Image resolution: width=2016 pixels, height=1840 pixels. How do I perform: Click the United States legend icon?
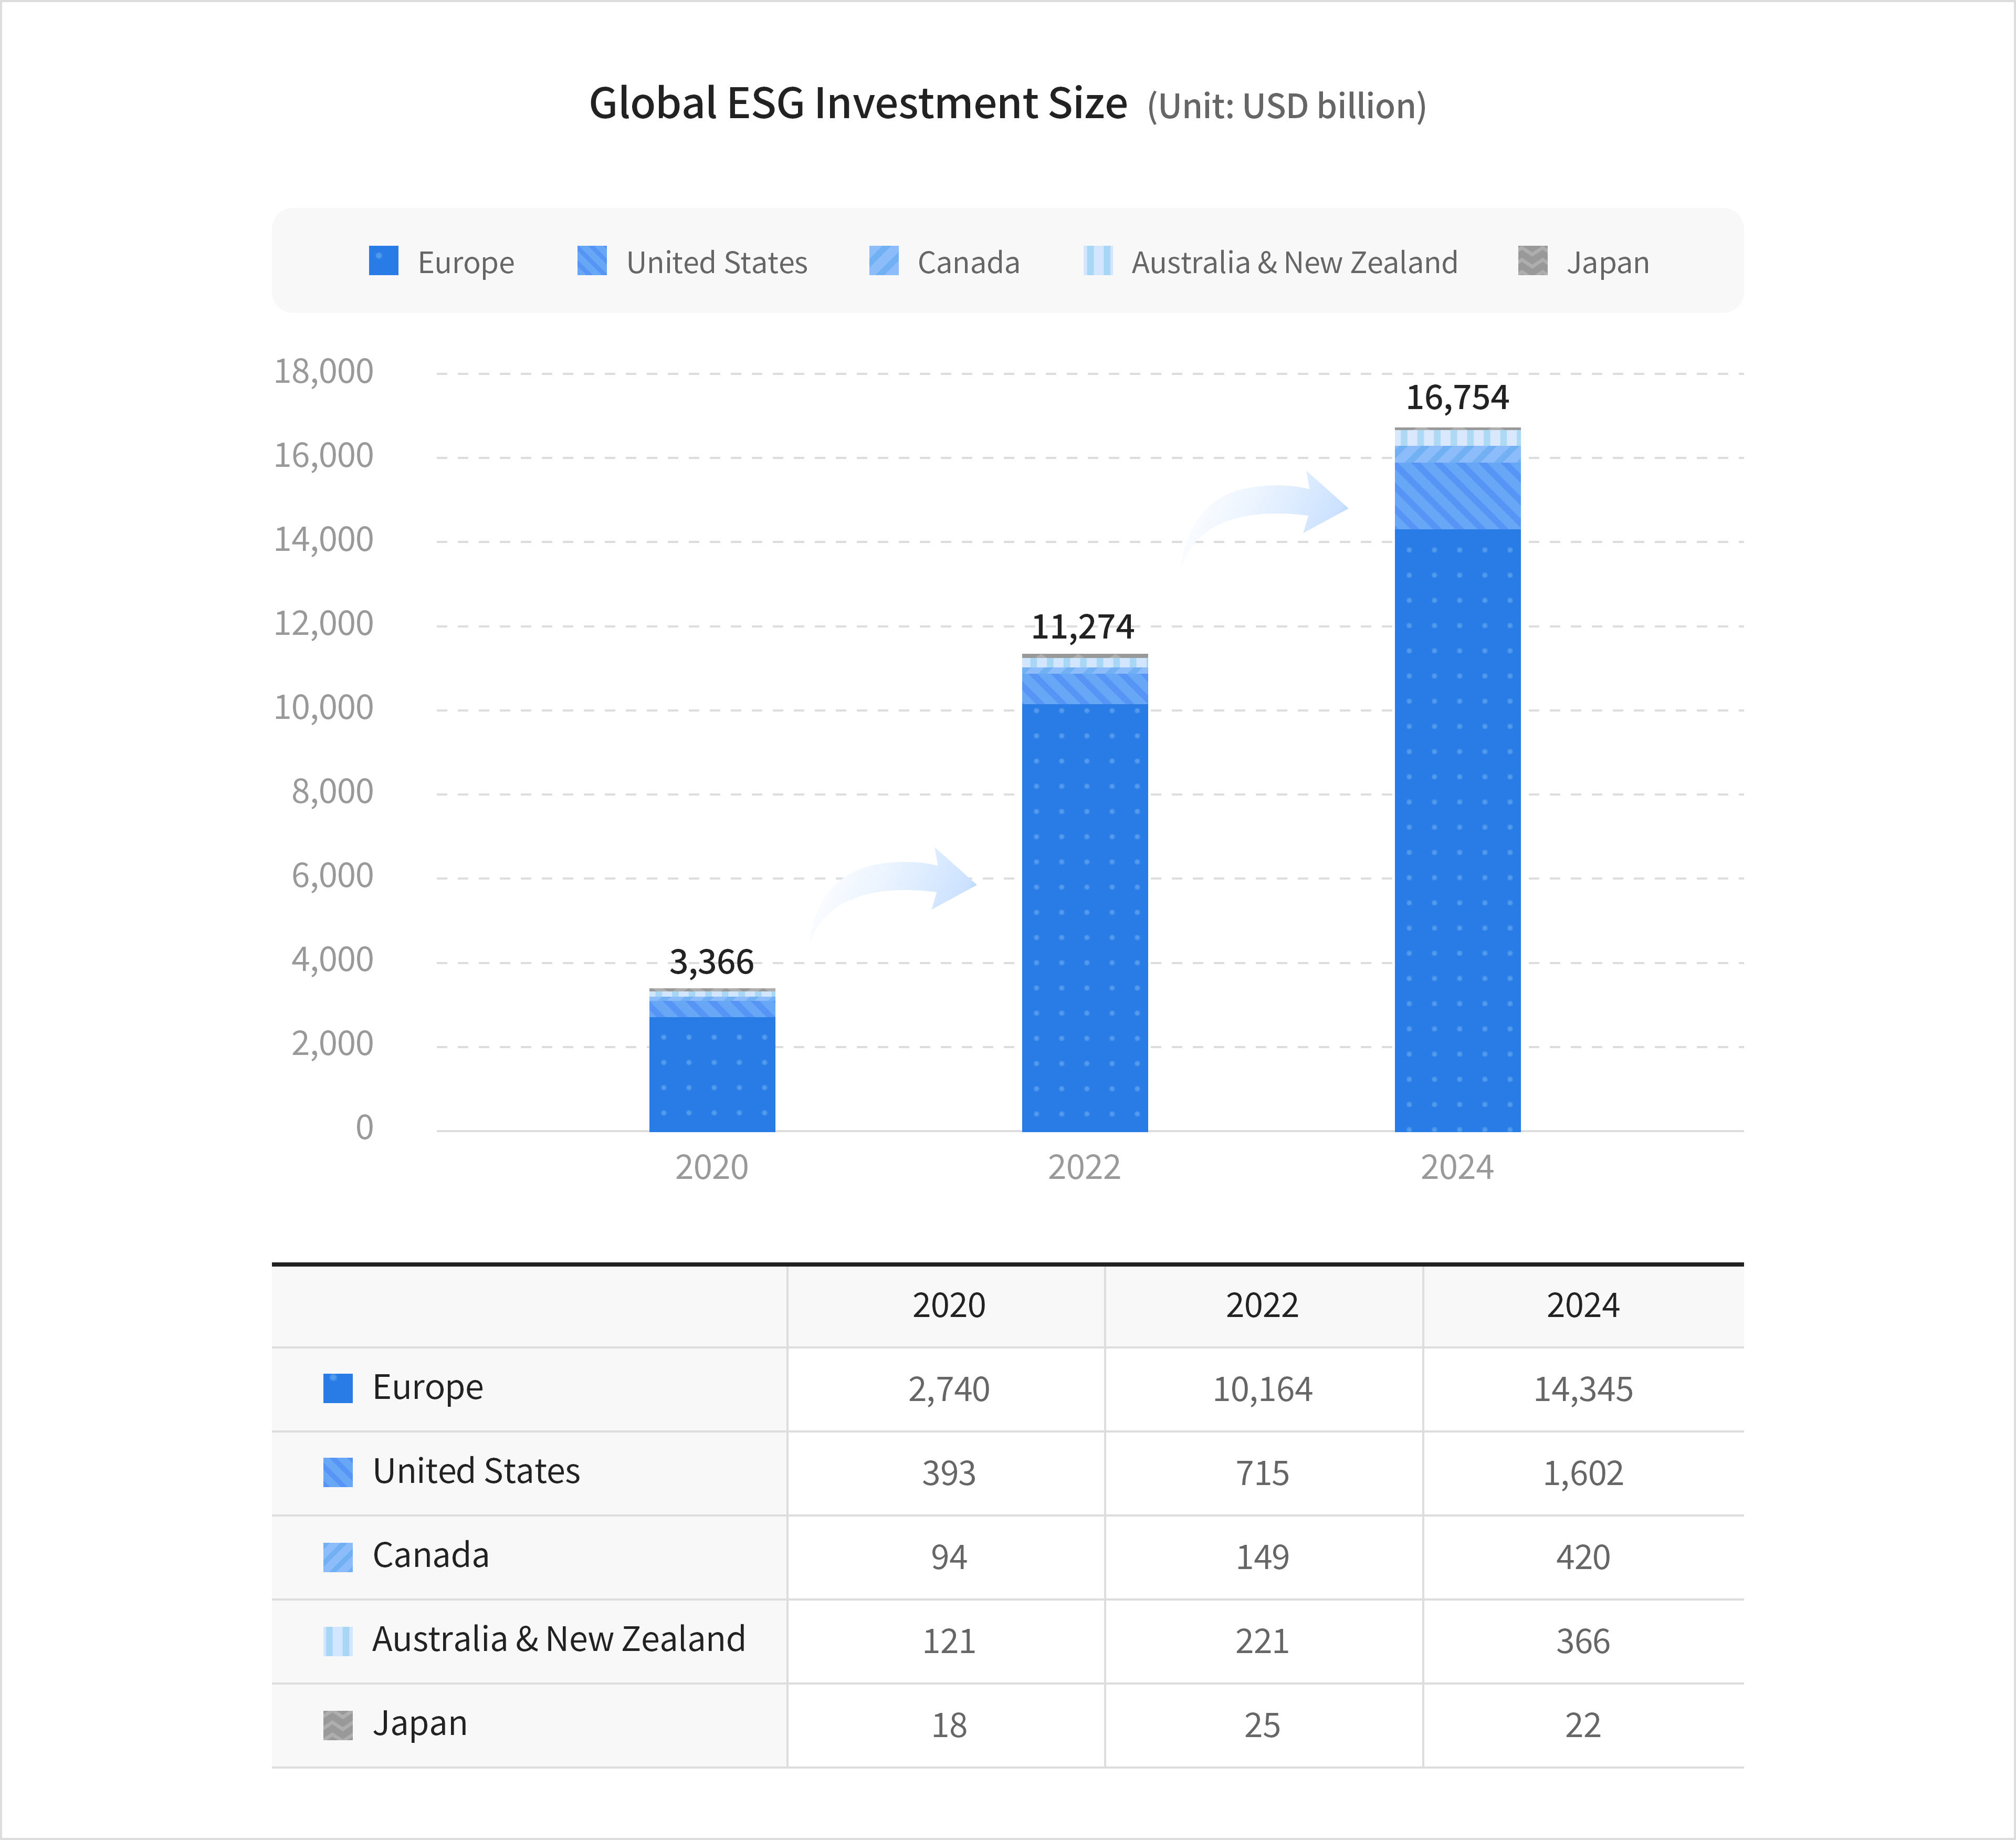pyautogui.click(x=592, y=262)
